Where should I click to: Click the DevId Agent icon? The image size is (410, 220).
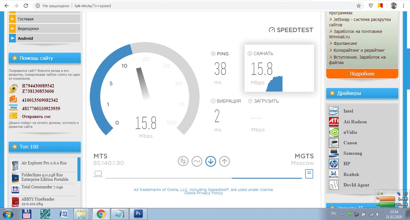coord(333,185)
